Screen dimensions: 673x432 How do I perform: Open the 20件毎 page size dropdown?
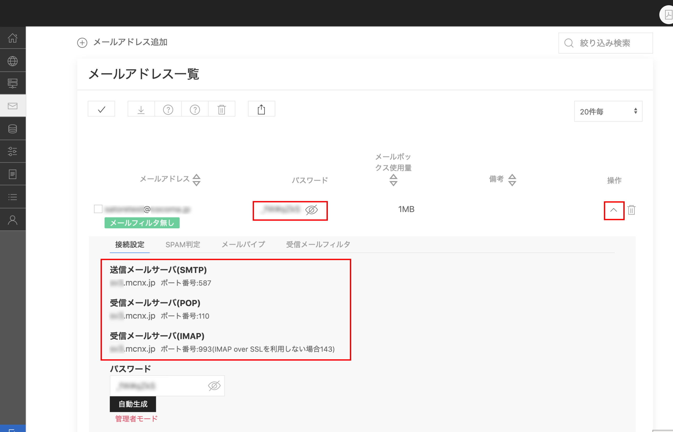[608, 111]
